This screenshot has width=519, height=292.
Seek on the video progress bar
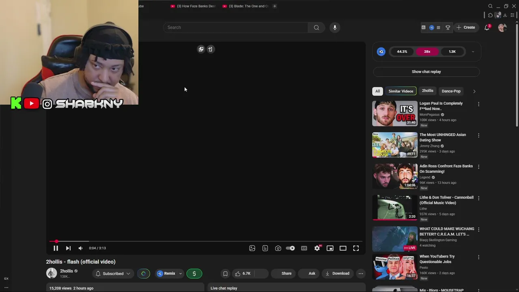tap(206, 241)
